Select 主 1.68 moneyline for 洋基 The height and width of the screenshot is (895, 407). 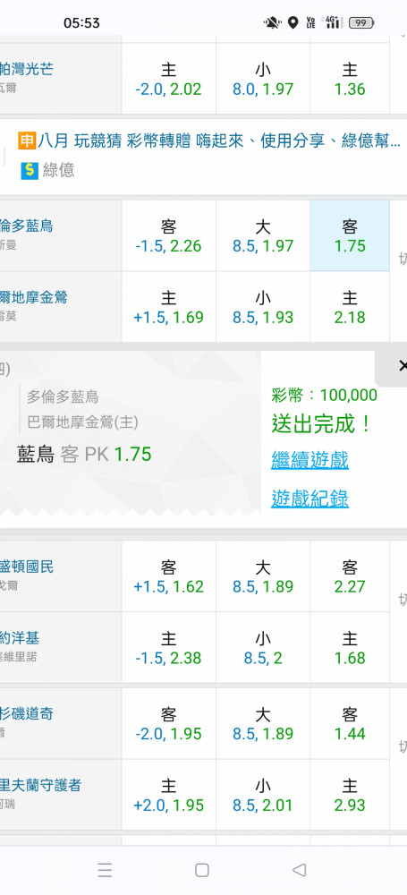350,648
